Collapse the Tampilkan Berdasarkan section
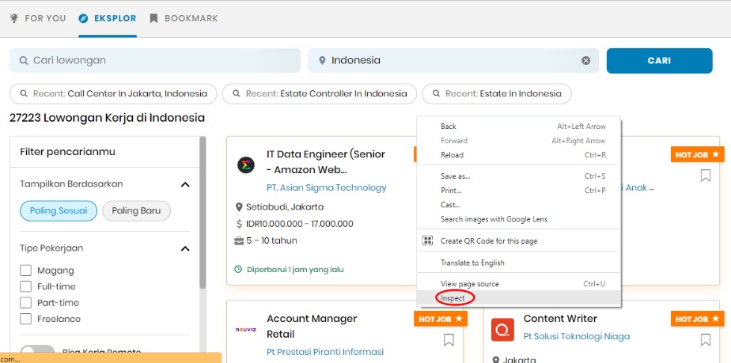Image resolution: width=731 pixels, height=363 pixels. 185,184
